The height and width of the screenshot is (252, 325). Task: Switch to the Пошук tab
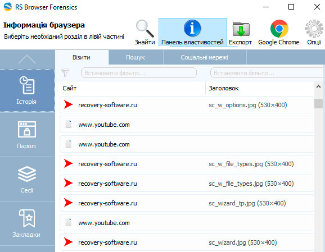click(136, 57)
